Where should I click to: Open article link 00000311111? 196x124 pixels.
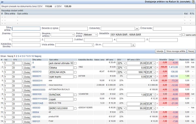coord(39,85)
